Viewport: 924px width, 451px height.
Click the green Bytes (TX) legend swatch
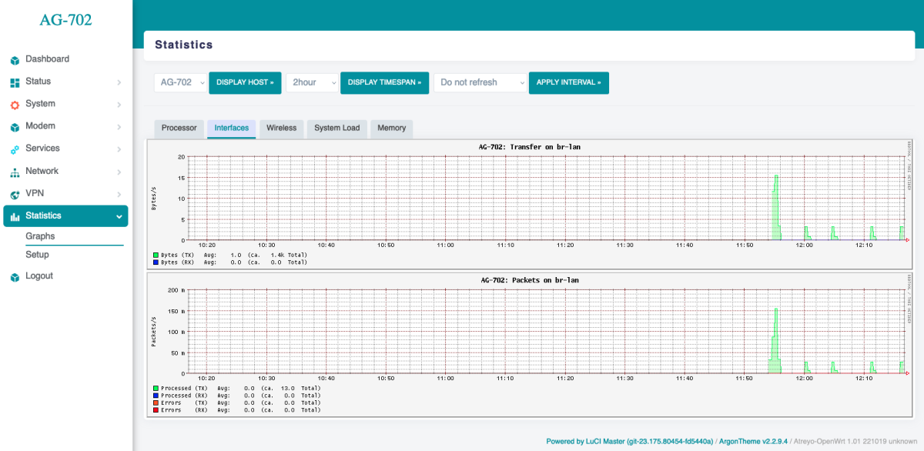156,255
